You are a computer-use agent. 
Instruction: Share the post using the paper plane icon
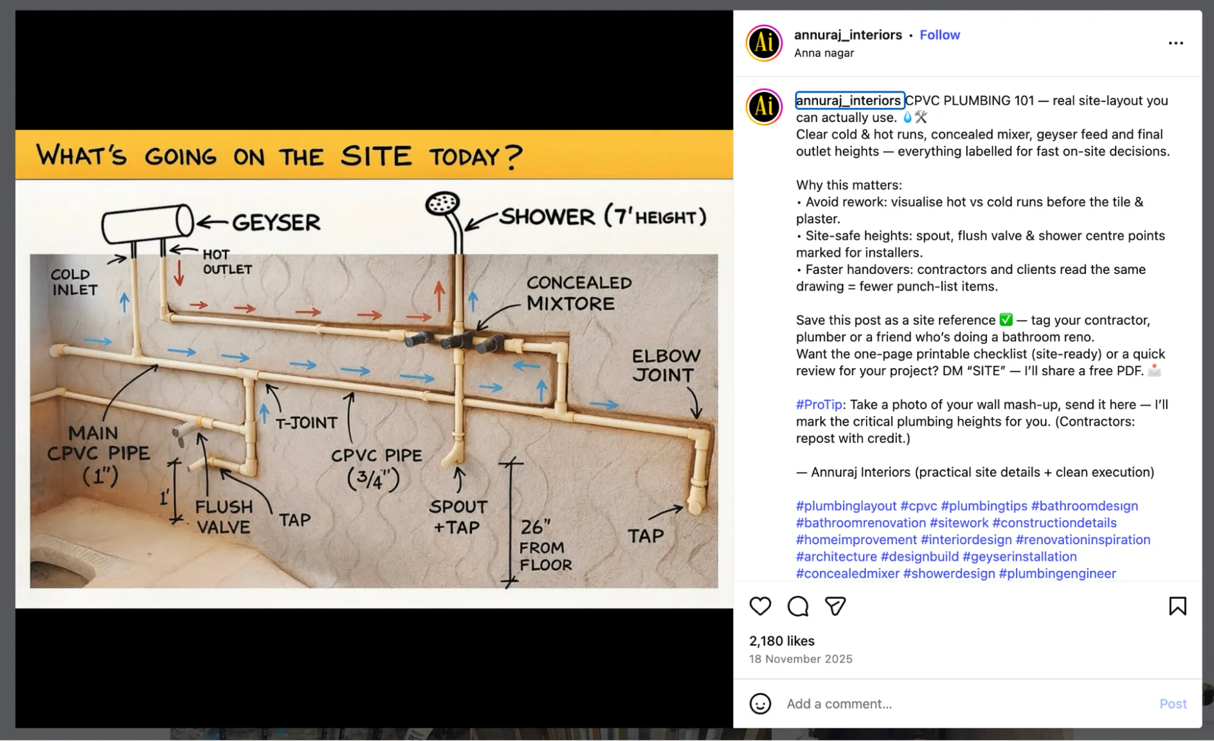pos(835,606)
